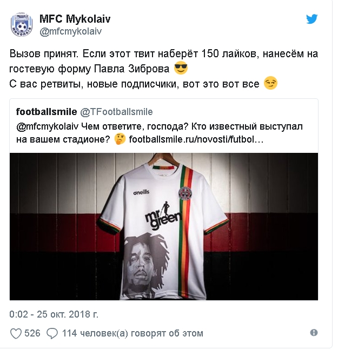
Task: Click the Twitter bird logo
Action: [312, 19]
